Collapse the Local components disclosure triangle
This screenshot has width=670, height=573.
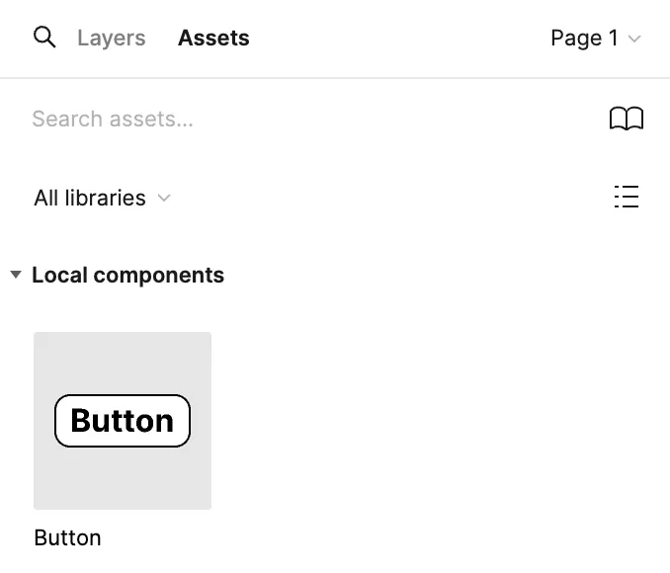click(x=16, y=275)
